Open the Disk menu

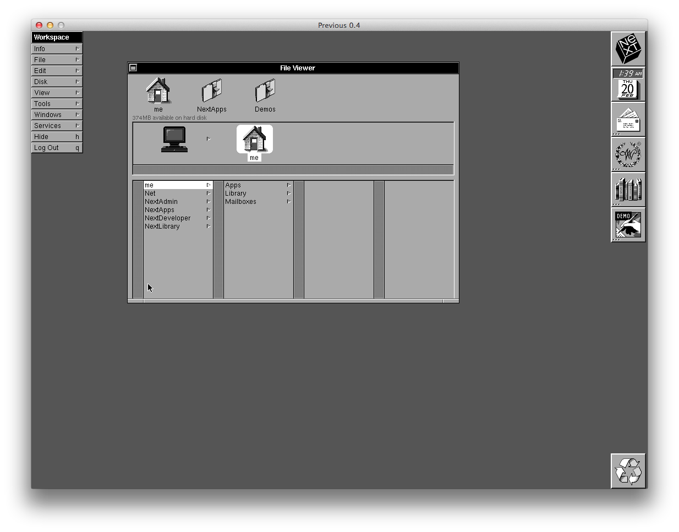click(57, 81)
